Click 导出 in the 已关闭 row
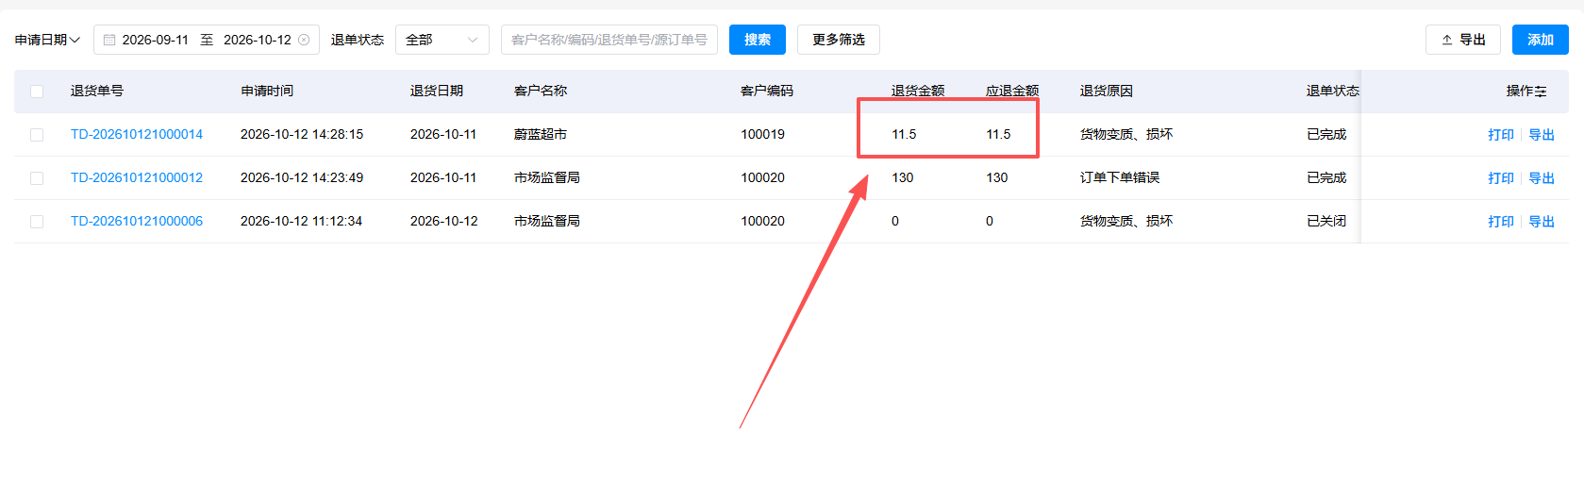Viewport: 1584px width, 502px height. coord(1542,222)
